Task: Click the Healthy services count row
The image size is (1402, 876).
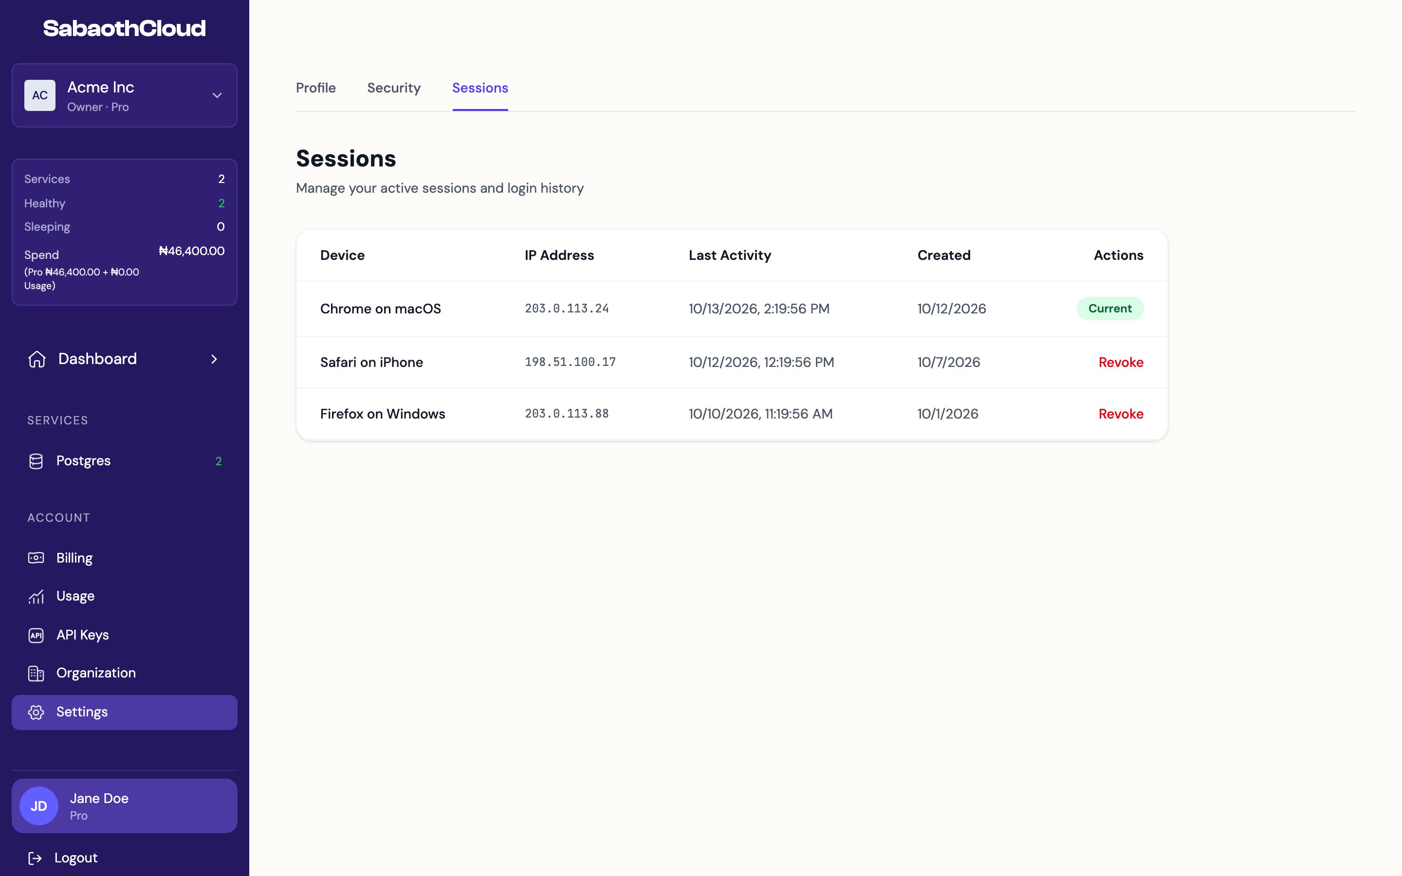Action: pyautogui.click(x=125, y=203)
